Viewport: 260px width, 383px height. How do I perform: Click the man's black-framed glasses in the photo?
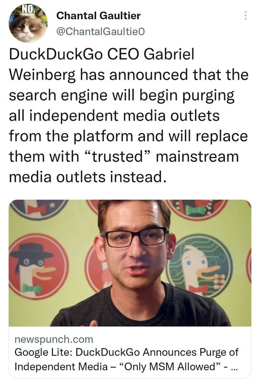coord(136,237)
